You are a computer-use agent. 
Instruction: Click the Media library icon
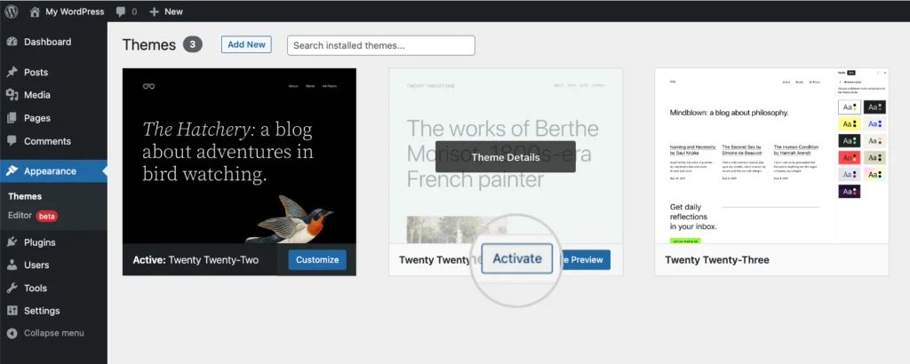coord(12,95)
